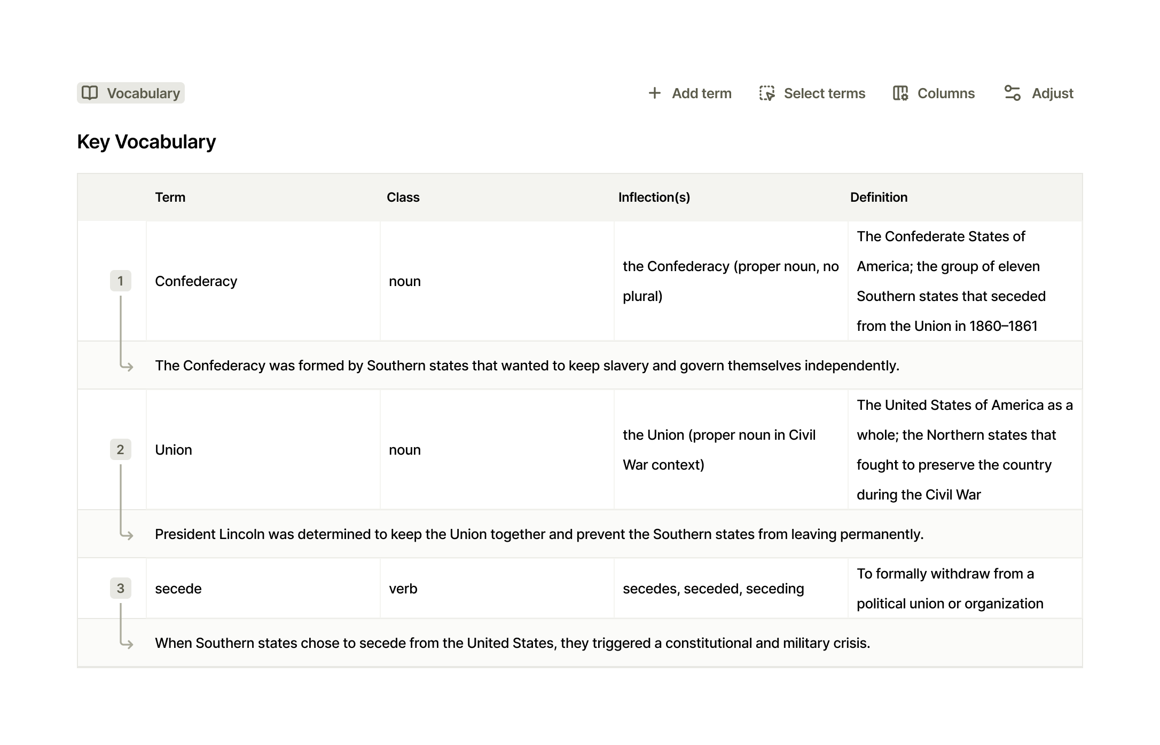Screen dimensions: 1160x745
Task: Select row number 1 badge
Action: [x=121, y=281]
